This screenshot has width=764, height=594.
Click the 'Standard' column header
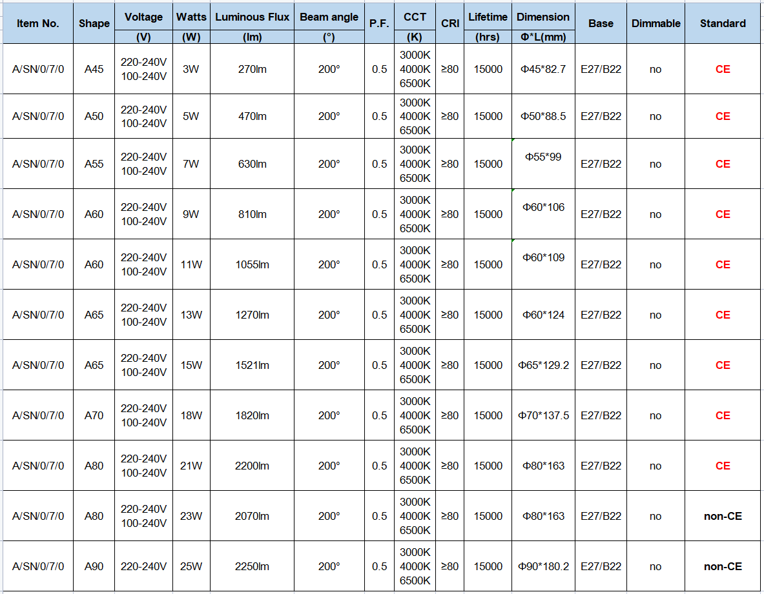tap(723, 23)
